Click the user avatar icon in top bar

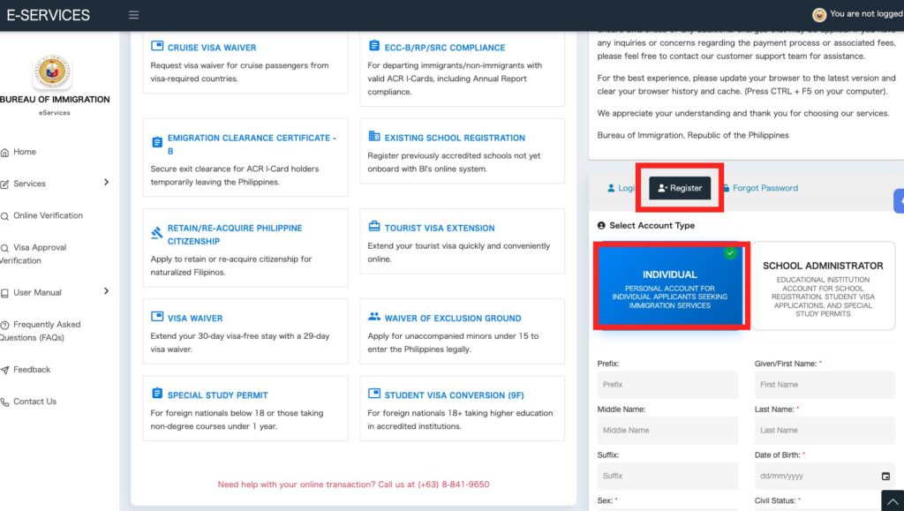[818, 14]
